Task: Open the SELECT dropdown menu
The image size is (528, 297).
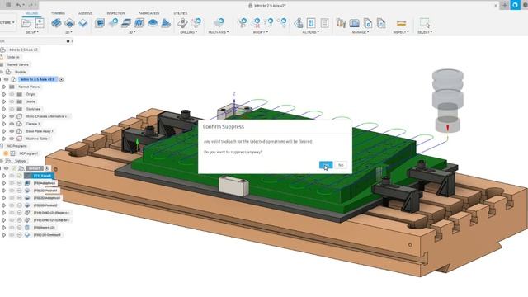Action: (x=425, y=32)
